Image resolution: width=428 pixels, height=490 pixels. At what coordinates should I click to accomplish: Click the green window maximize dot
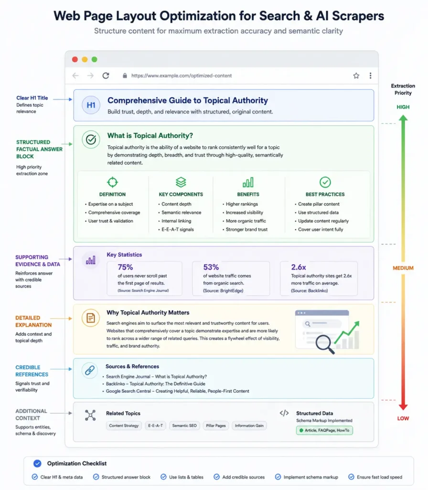coord(94,59)
